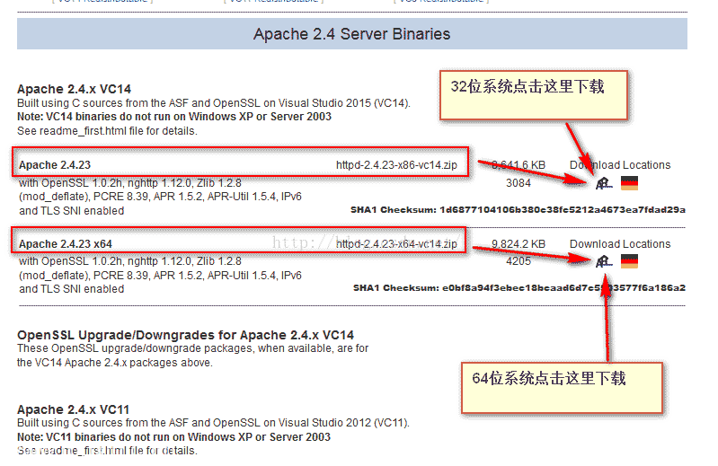
Task: Click 'Download Locations' label in the x64 row
Action: (620, 244)
